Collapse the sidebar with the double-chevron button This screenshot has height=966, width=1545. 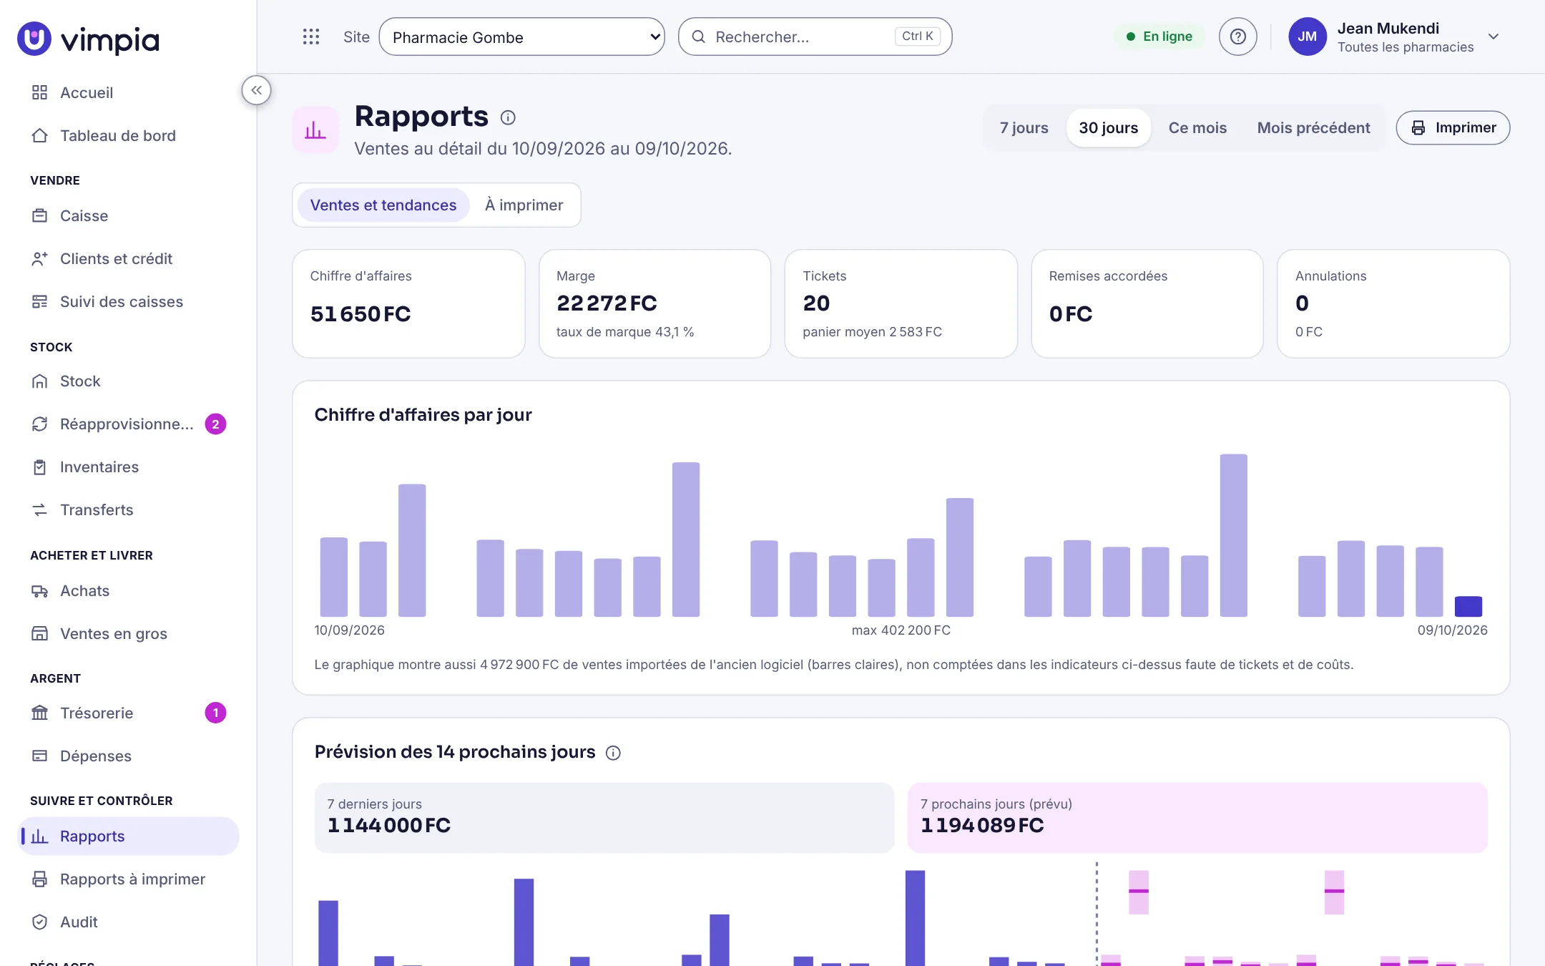[256, 90]
